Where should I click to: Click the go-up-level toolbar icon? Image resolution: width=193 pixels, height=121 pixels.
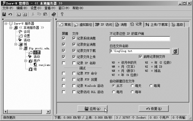point(19,14)
